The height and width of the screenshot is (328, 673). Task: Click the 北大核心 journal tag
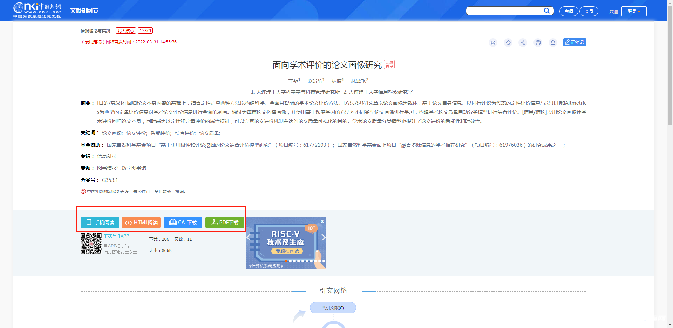tap(125, 30)
